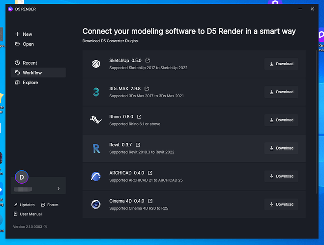Click 'Supported ARCHICAD 21 to ARCHICAD 25' text
Viewport: 324px width, 245px height.
tap(146, 180)
